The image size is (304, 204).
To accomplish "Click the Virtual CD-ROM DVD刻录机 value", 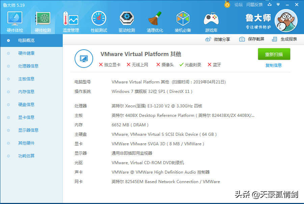I will point(148,163).
